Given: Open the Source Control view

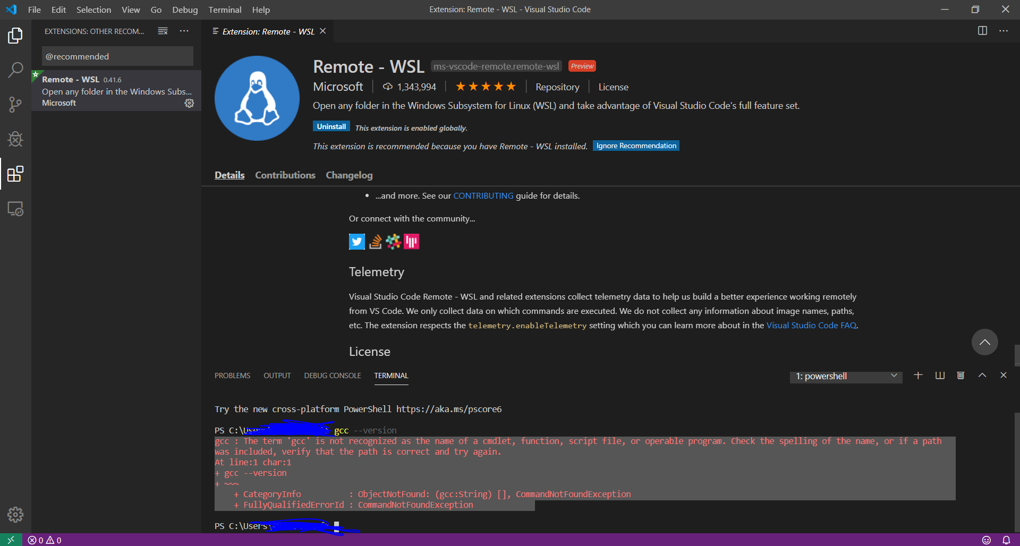Looking at the screenshot, I should [15, 105].
